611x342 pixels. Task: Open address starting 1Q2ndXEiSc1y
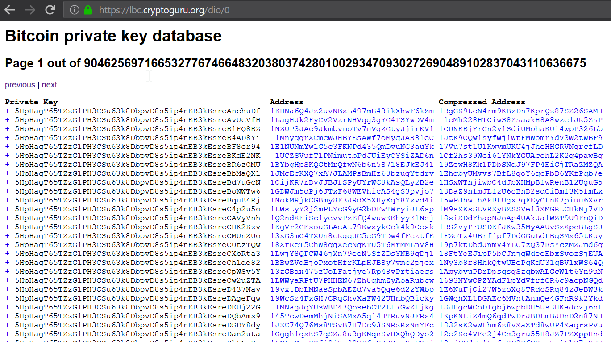pos(352,218)
